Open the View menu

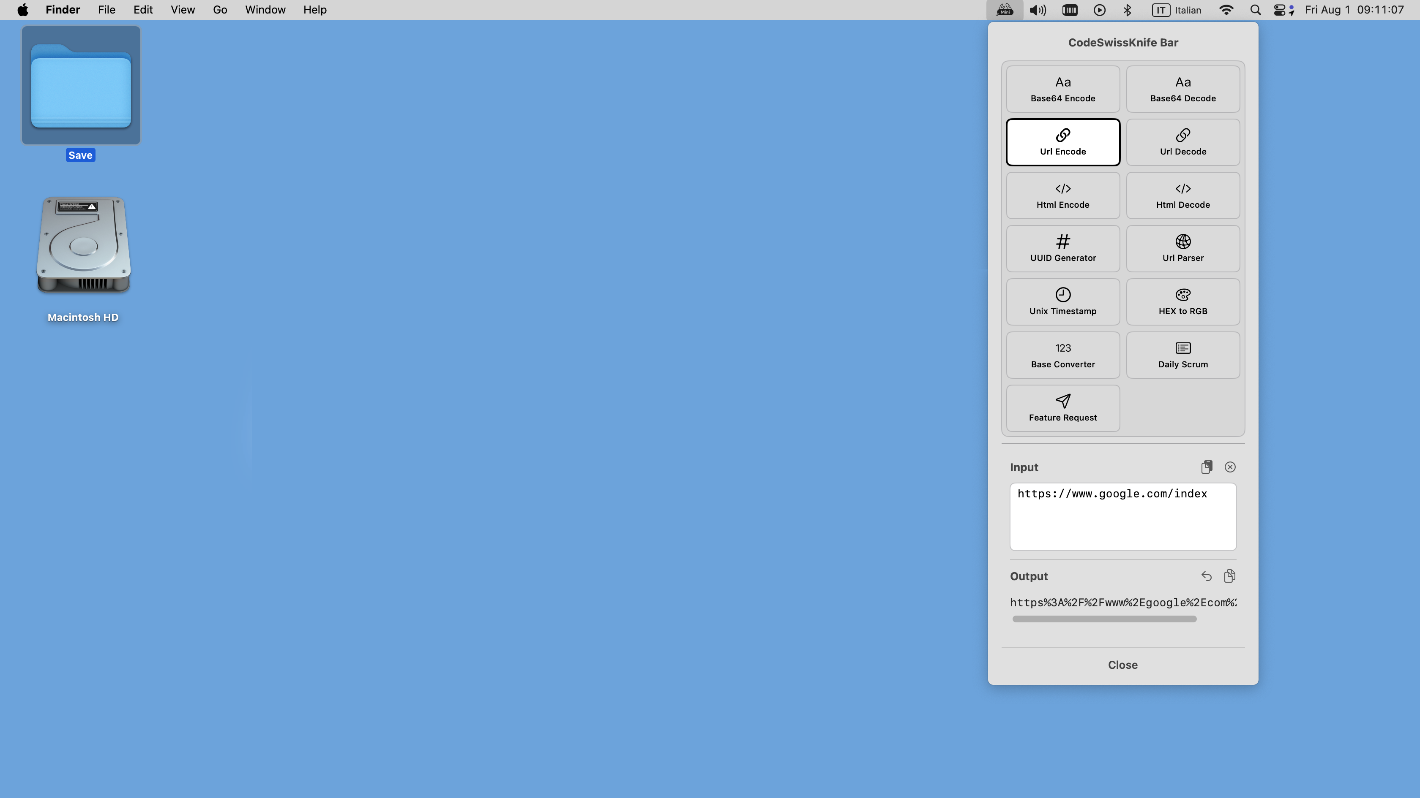183,10
